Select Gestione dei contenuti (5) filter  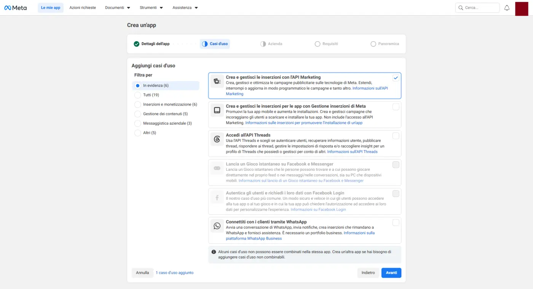166,114
